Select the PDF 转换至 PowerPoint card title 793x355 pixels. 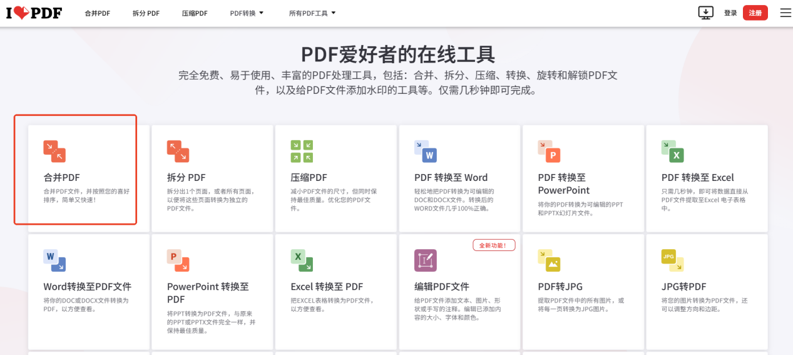[x=563, y=183]
